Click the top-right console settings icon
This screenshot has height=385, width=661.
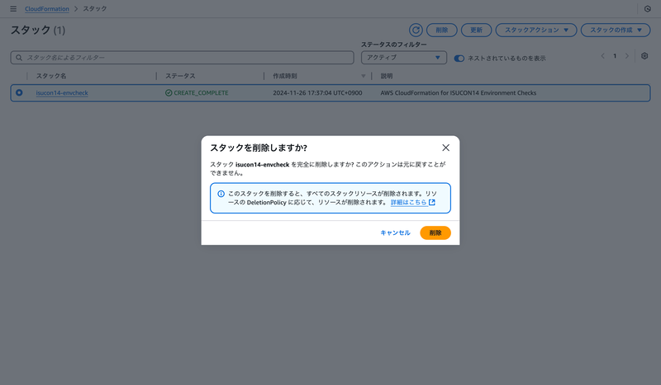pyautogui.click(x=648, y=9)
